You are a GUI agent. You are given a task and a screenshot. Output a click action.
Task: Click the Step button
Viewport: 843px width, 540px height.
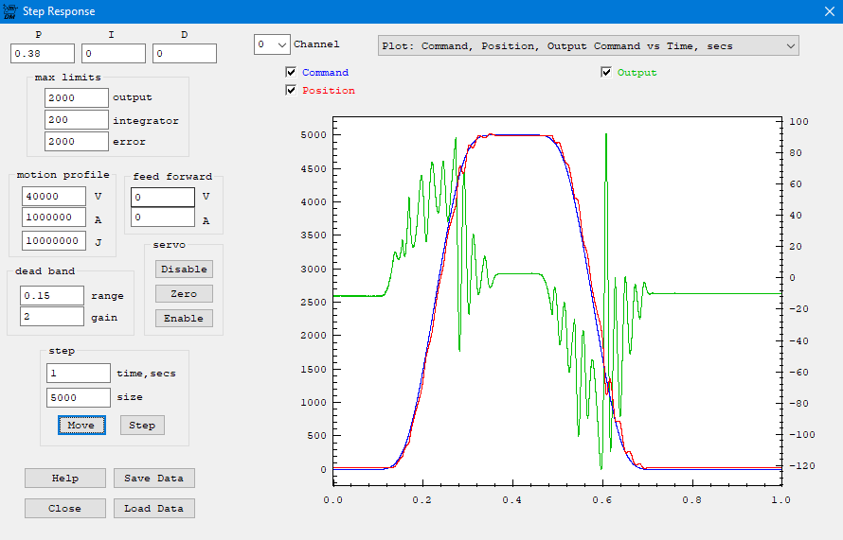pyautogui.click(x=142, y=426)
